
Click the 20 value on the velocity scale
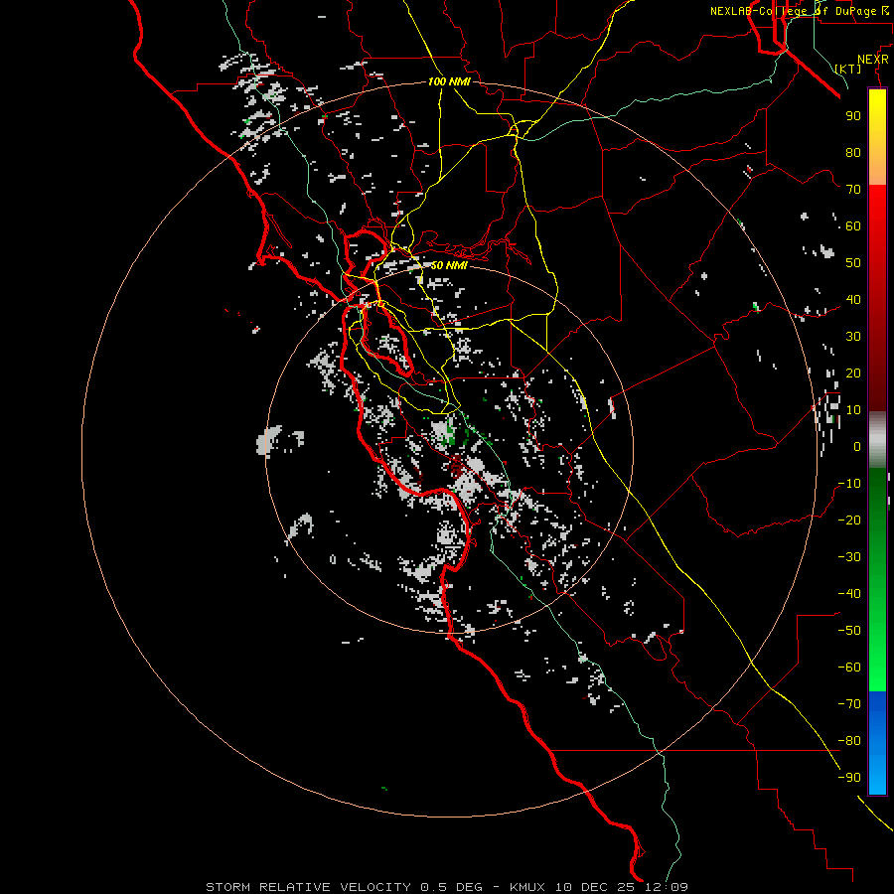tap(853, 372)
